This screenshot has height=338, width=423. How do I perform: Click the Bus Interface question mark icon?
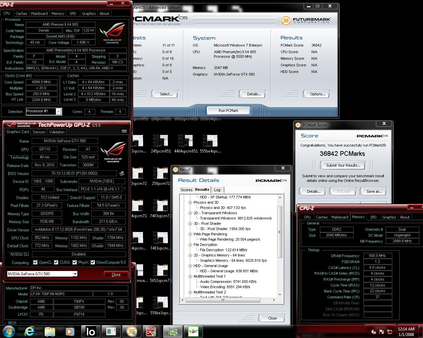click(x=124, y=189)
